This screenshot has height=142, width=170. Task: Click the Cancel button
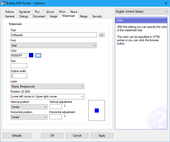coord(77,136)
